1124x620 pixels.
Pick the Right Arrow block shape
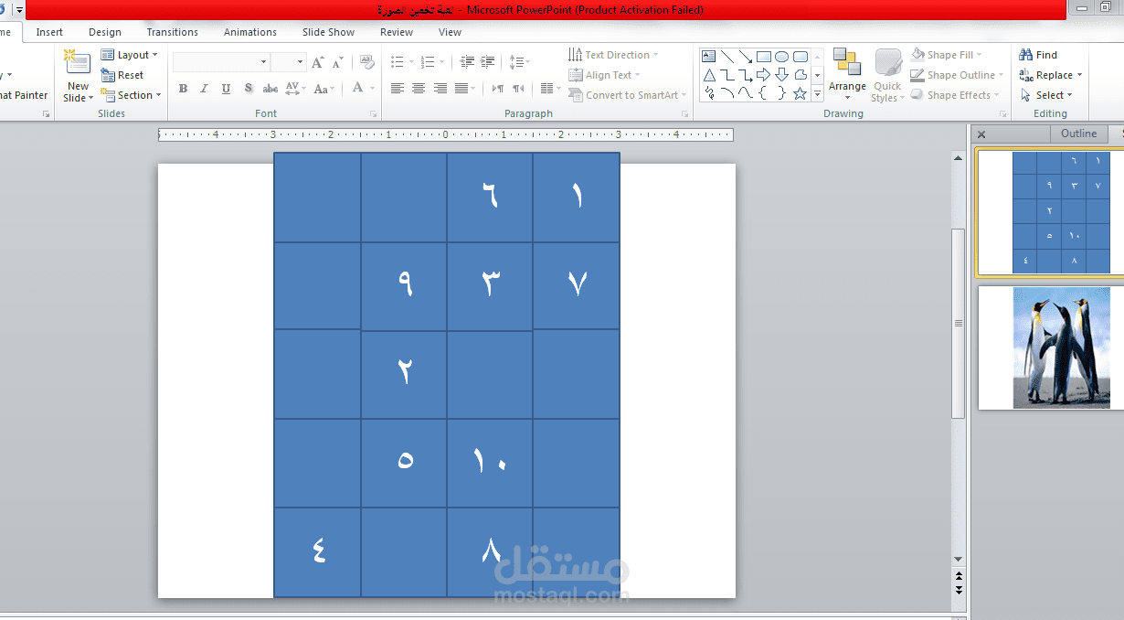point(764,75)
